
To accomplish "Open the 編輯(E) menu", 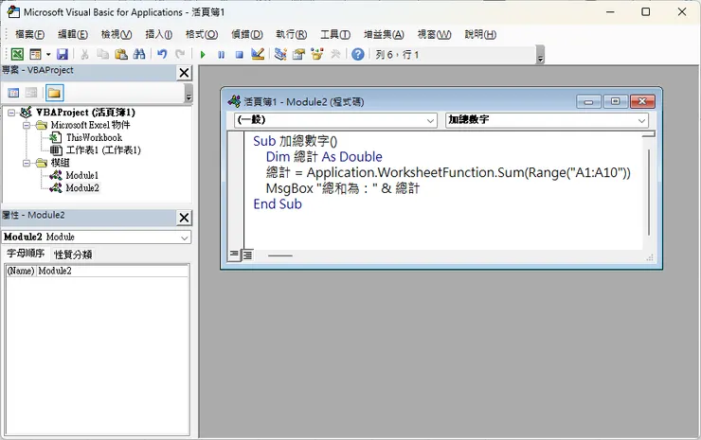I will [73, 34].
